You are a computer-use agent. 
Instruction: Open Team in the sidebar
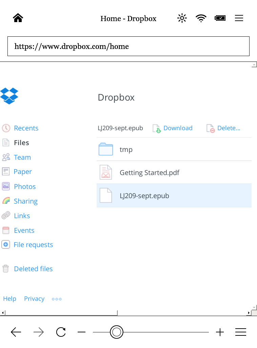pos(22,157)
